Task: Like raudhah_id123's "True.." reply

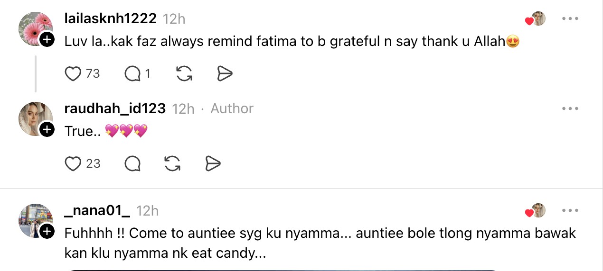Action: pyautogui.click(x=73, y=164)
